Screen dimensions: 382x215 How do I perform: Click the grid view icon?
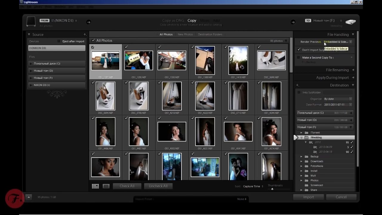click(95, 186)
